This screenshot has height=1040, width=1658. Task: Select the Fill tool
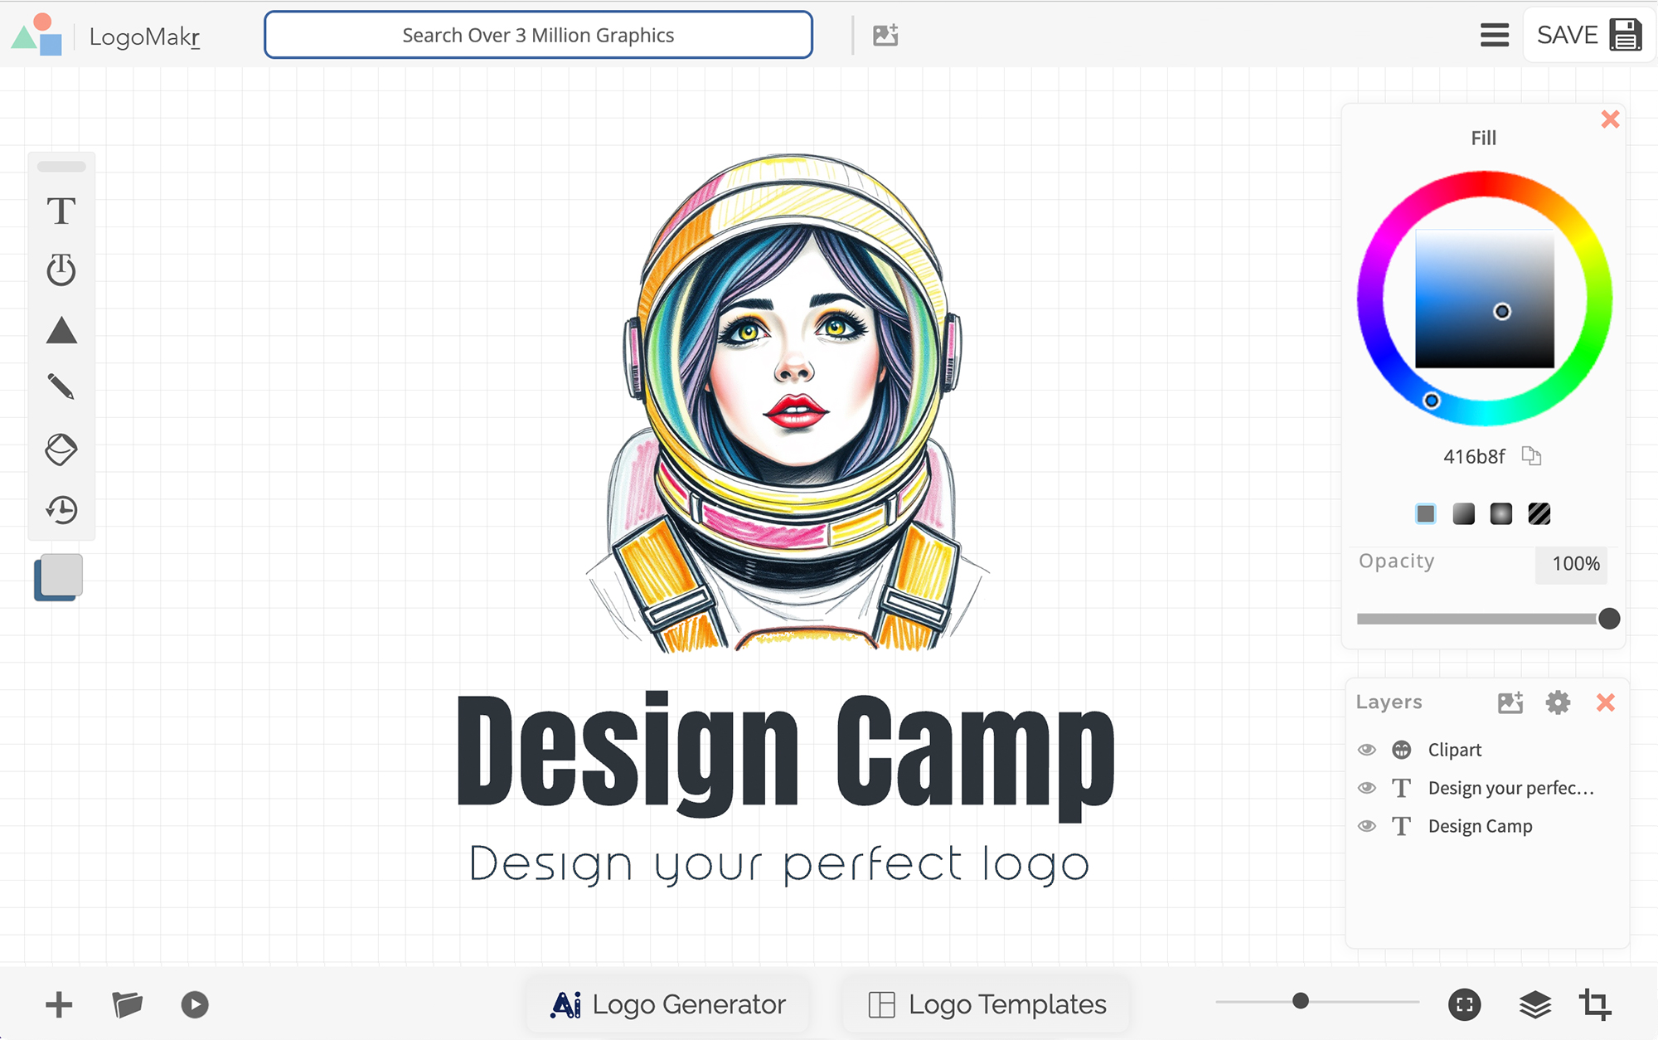61,450
